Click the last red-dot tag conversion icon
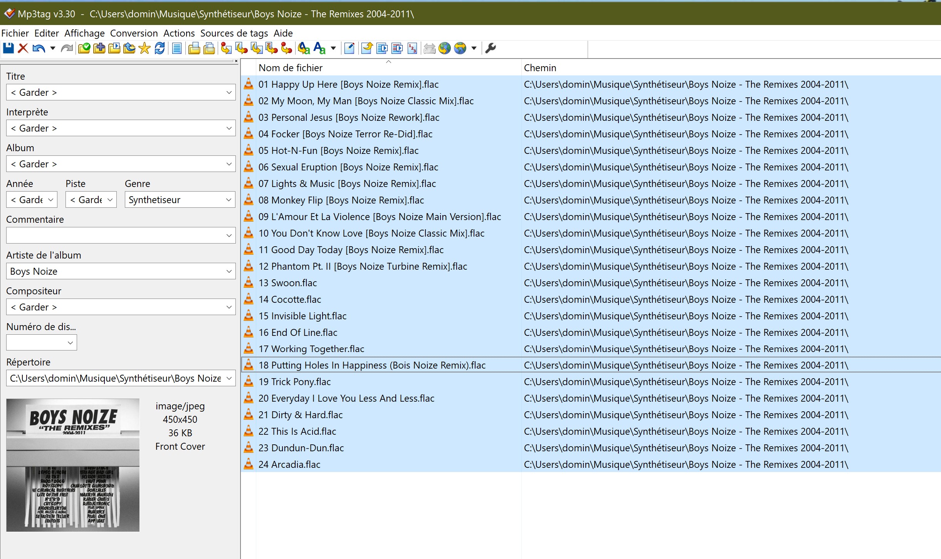This screenshot has height=559, width=941. click(x=286, y=48)
